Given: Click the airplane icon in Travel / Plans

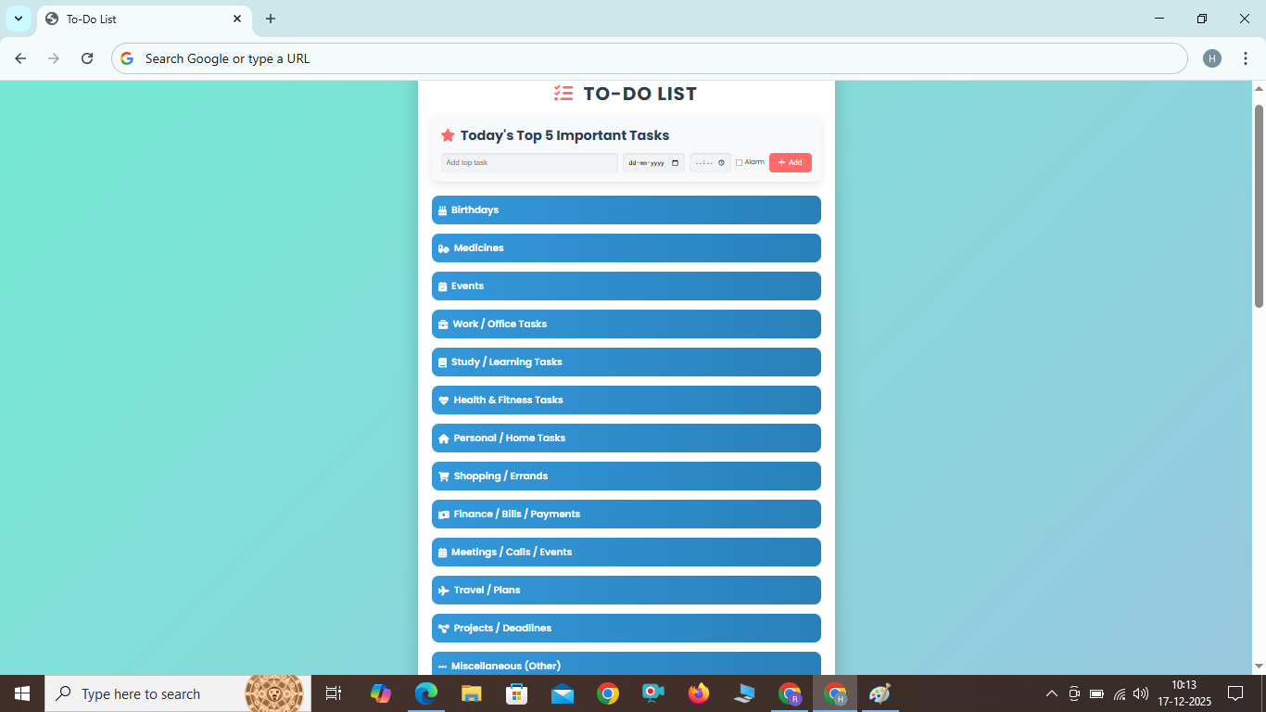Looking at the screenshot, I should (444, 591).
